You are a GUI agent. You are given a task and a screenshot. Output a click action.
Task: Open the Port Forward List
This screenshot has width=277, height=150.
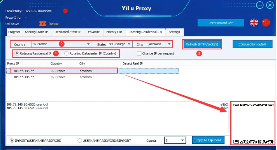click(221, 23)
